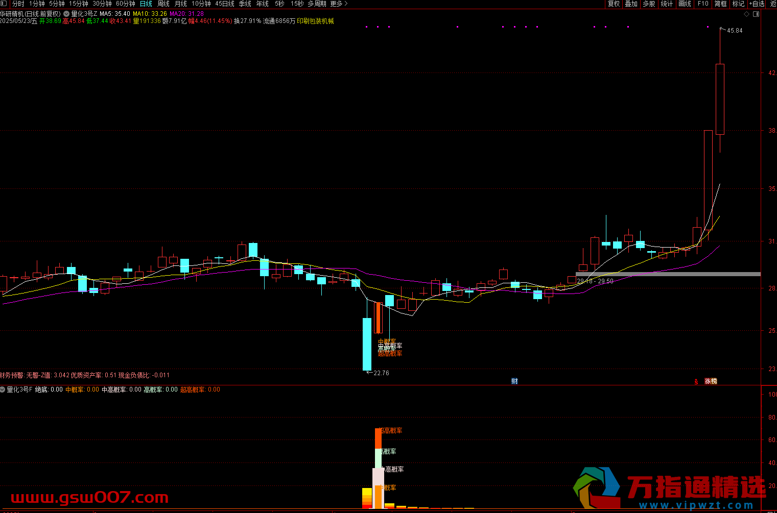Click the gray gap band on chart

tap(668, 274)
